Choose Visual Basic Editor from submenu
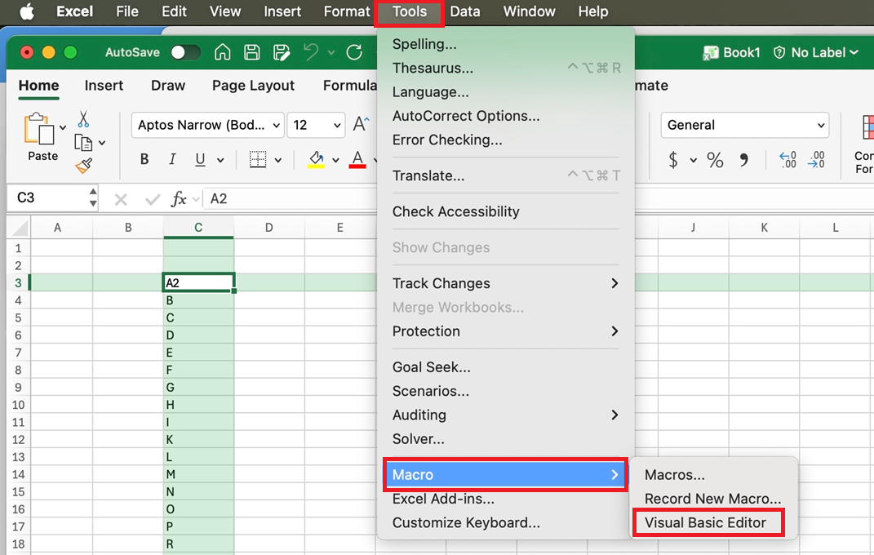Viewport: 874px width, 555px height. [708, 522]
